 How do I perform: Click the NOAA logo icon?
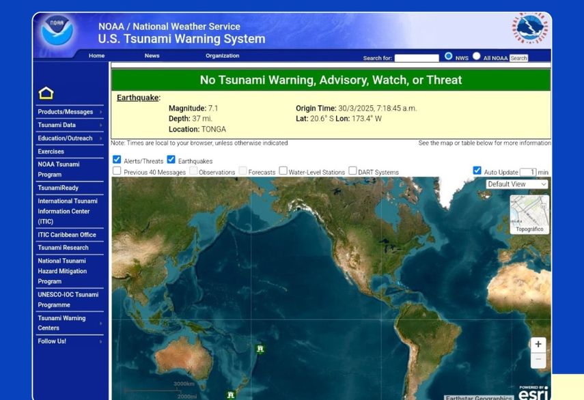[x=58, y=29]
